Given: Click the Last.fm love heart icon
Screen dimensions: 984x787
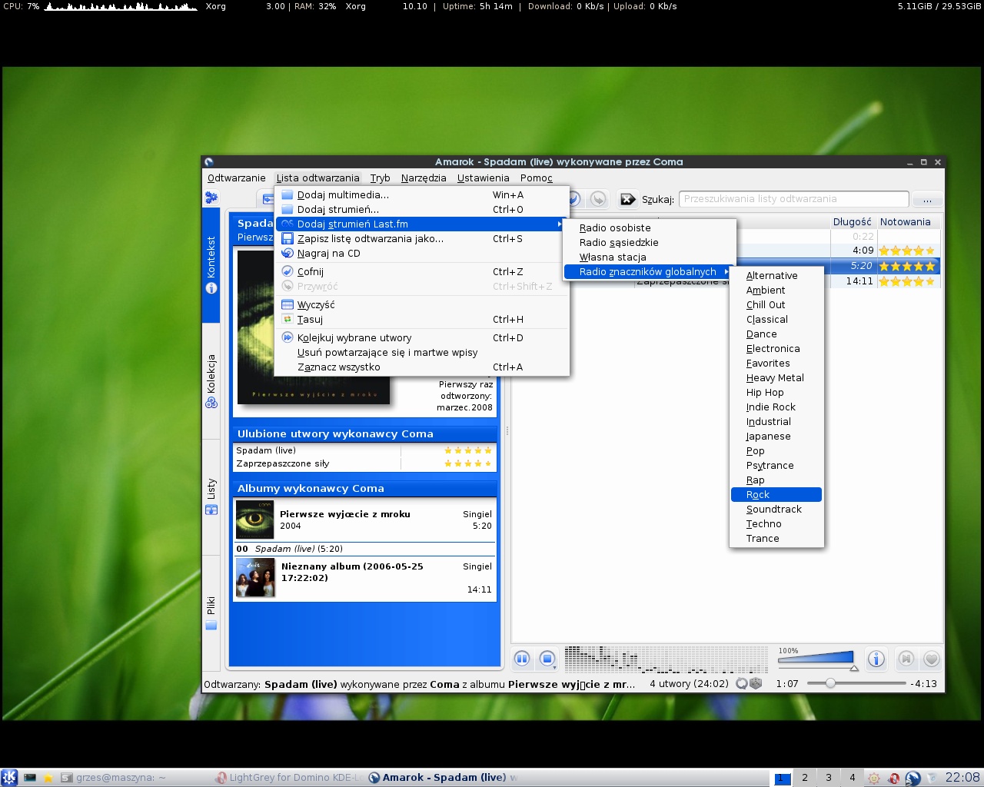Looking at the screenshot, I should 932,659.
